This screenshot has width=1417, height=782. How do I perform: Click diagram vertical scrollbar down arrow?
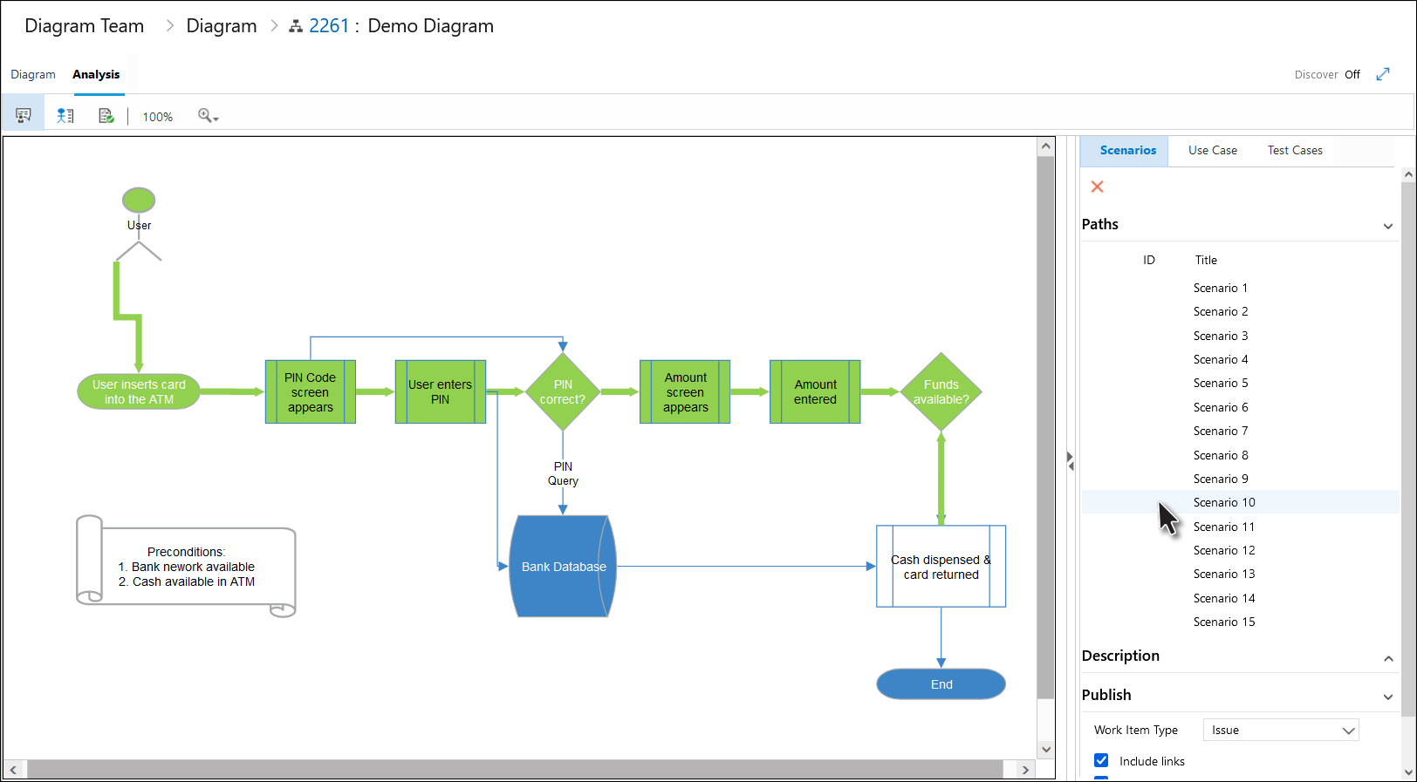click(x=1046, y=750)
